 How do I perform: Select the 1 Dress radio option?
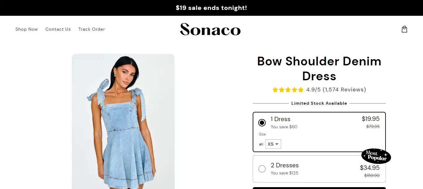tap(262, 123)
